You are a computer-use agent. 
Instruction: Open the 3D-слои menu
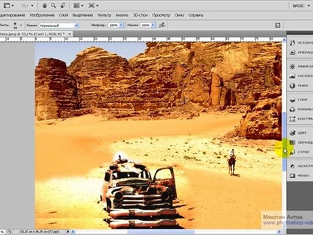pyautogui.click(x=140, y=15)
